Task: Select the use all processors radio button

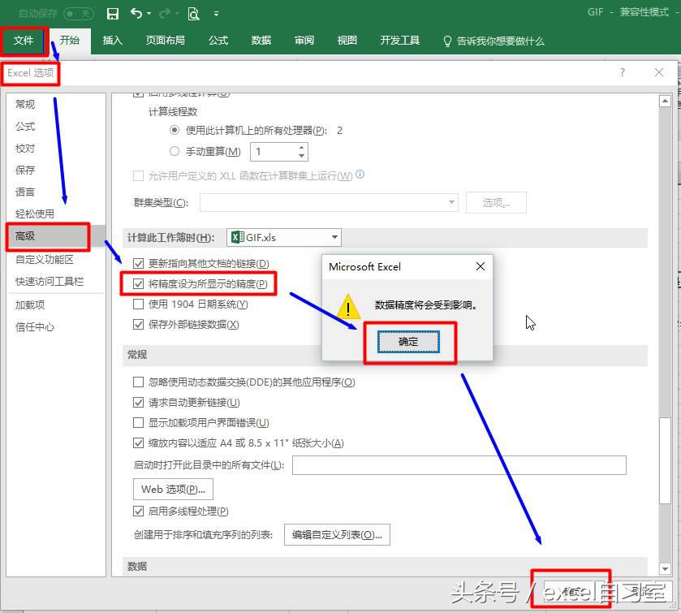Action: pos(175,130)
